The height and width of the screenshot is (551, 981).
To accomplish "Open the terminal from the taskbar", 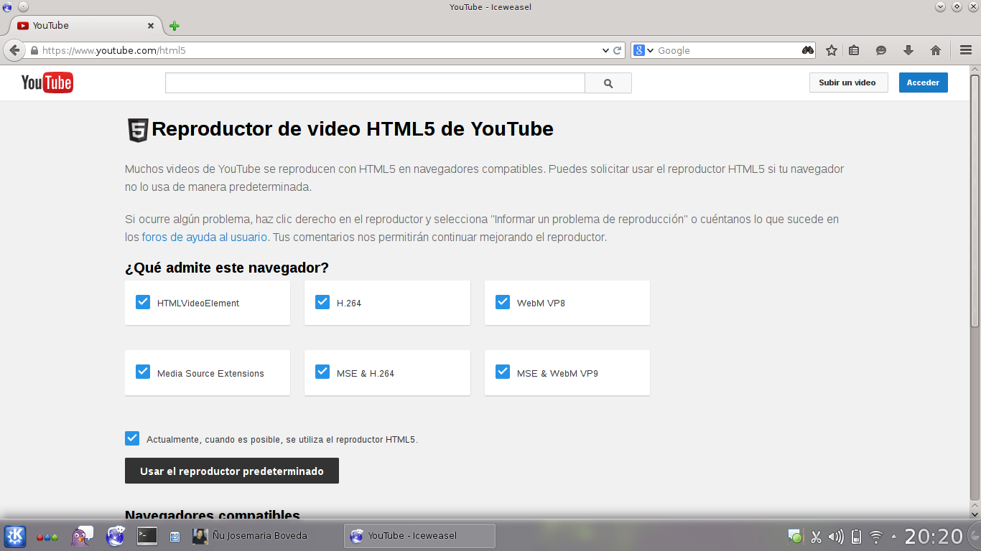I will point(147,535).
